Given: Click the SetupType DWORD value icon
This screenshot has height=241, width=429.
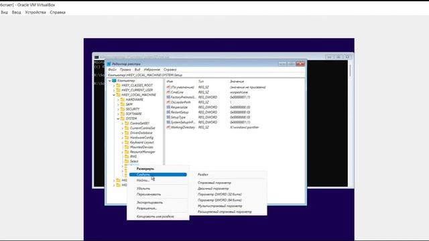Looking at the screenshot, I should (x=168, y=117).
